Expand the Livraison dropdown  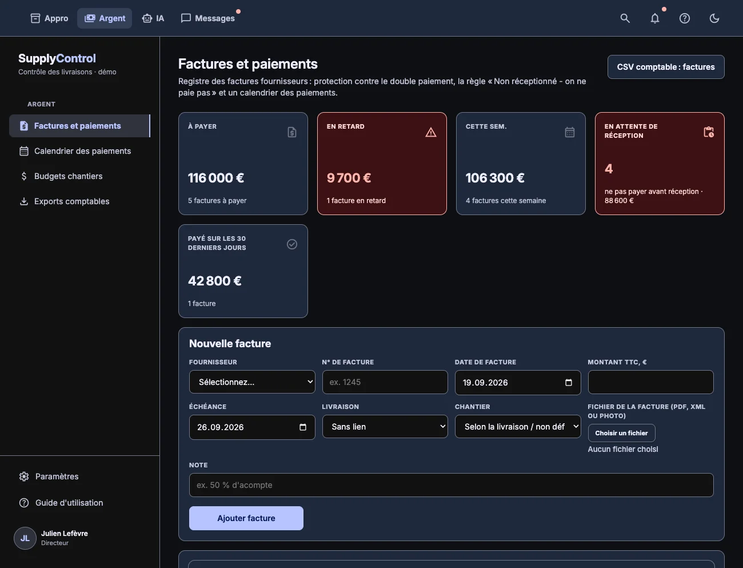pyautogui.click(x=385, y=427)
